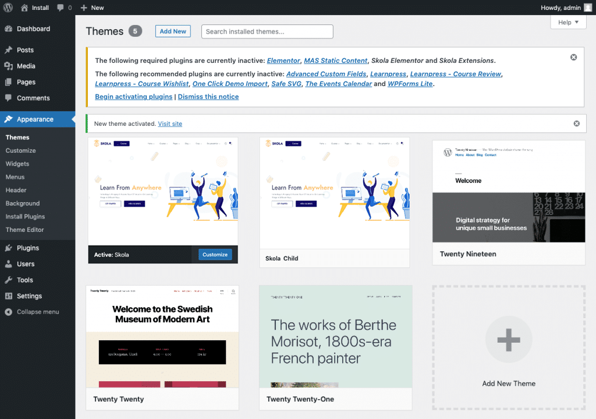Select the Twenty Nineteen theme thumbnail
Screen dimensions: 596x419
pos(509,191)
